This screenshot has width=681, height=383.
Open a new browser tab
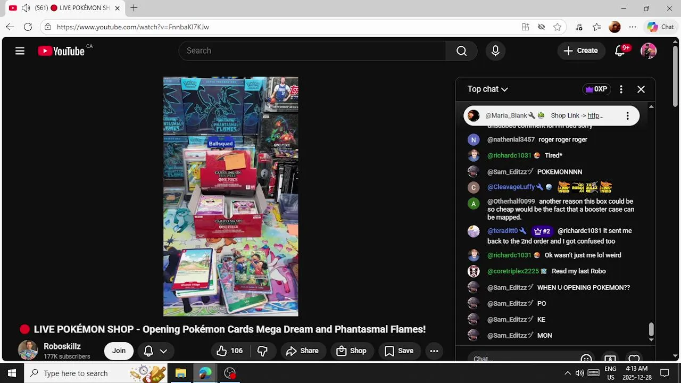(x=134, y=8)
